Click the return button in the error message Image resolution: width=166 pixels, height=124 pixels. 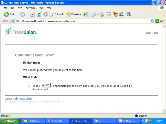[46, 85]
